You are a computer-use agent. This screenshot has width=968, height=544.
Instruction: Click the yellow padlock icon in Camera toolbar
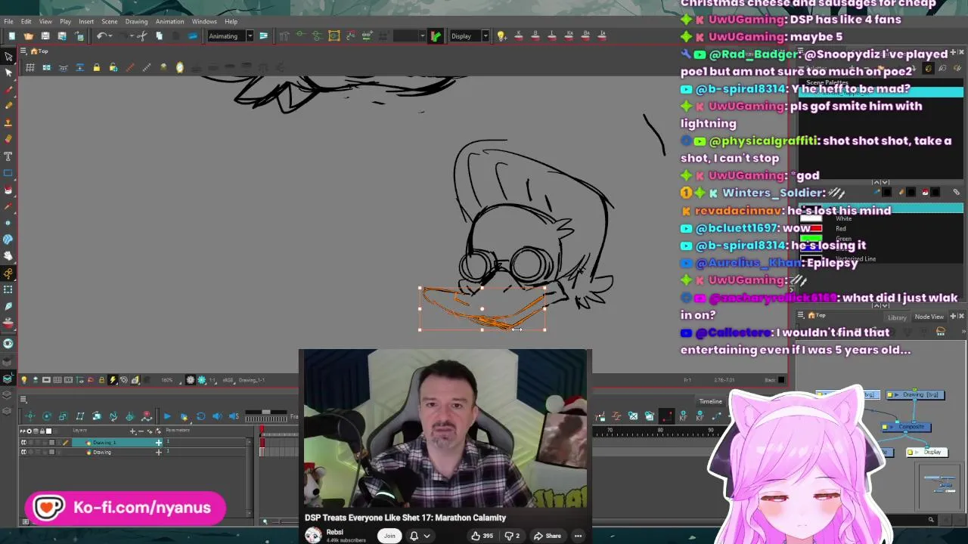coord(97,67)
